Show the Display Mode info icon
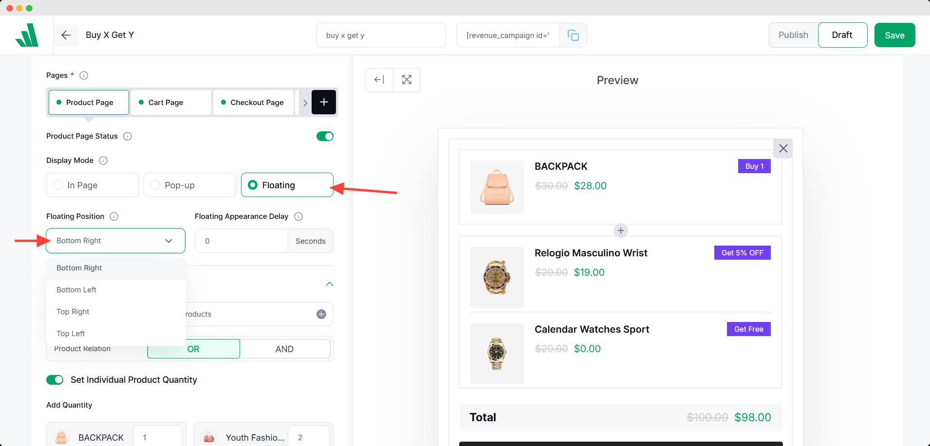This screenshot has width=930, height=446. pyautogui.click(x=103, y=161)
